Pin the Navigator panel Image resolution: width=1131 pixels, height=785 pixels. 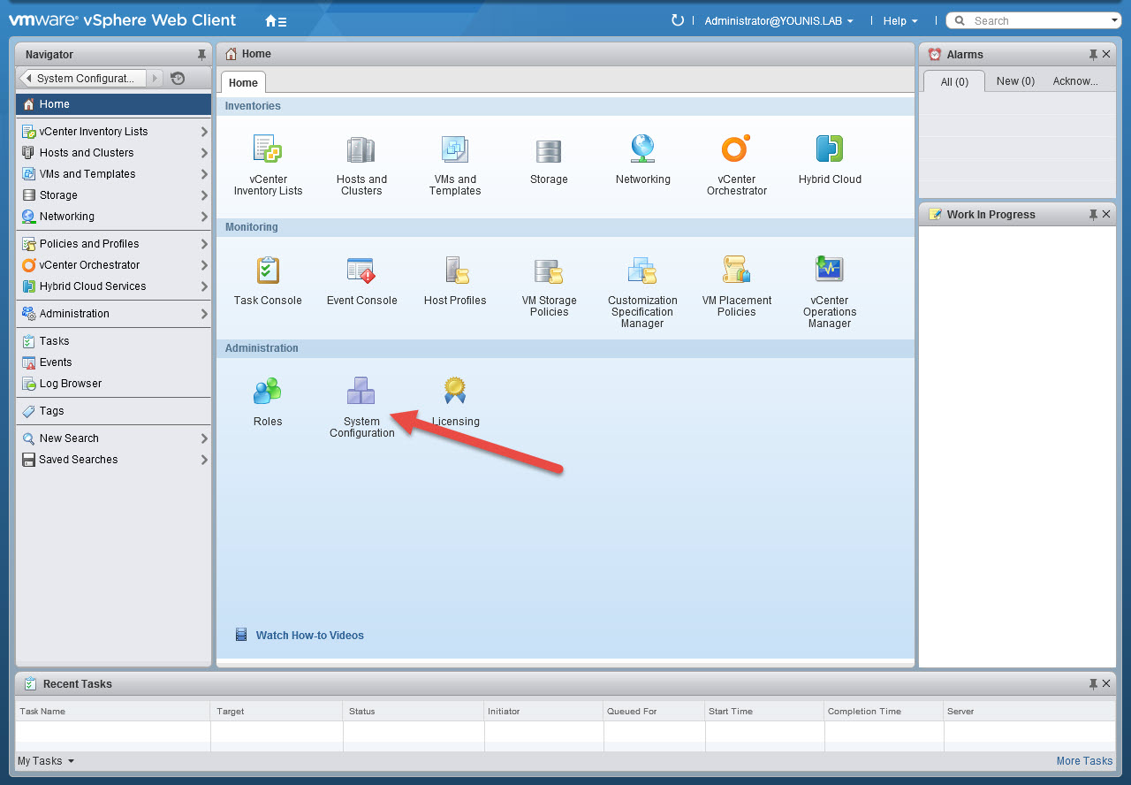click(x=201, y=55)
